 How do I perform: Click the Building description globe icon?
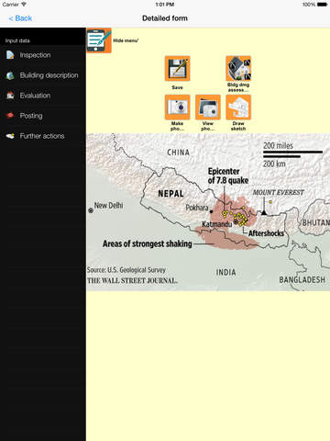pos(10,75)
